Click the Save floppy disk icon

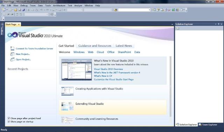(20, 10)
